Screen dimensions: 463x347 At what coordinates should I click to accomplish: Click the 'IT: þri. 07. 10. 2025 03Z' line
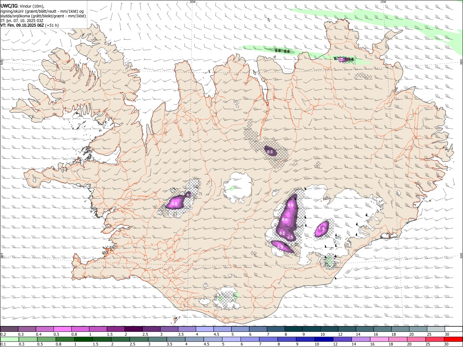click(x=22, y=21)
